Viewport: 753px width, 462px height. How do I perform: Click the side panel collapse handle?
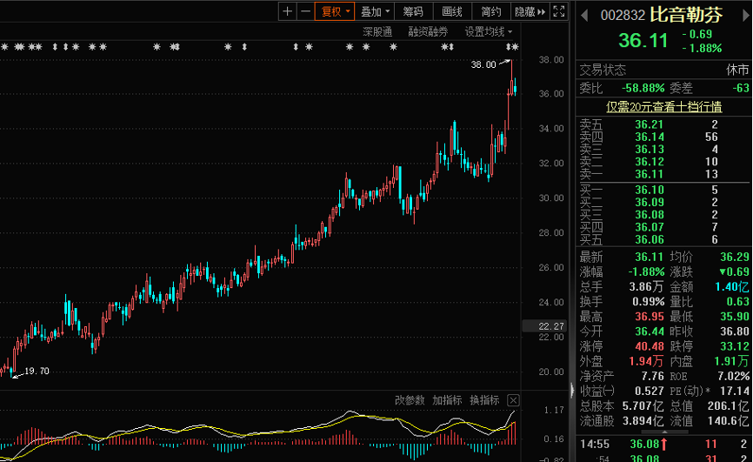[x=572, y=391]
